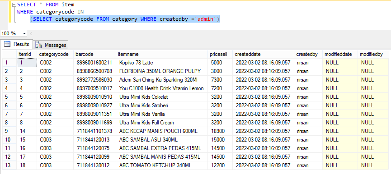Image resolution: width=391 pixels, height=174 pixels.
Task: Click the cell 'Kopiko 78 Latte'
Action: click(162, 63)
